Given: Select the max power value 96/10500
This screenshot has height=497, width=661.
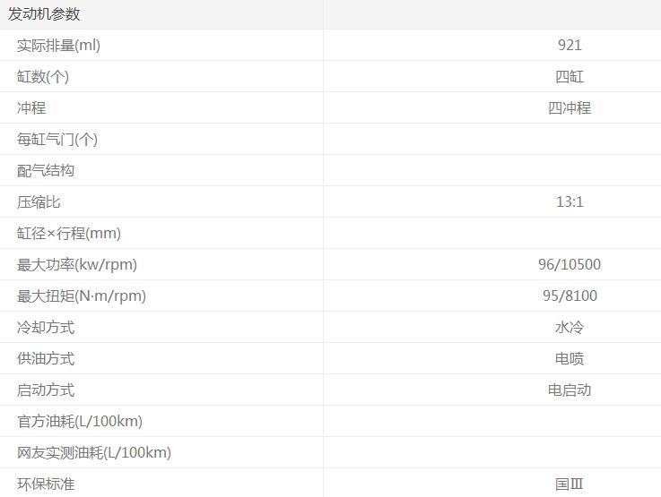Looking at the screenshot, I should [x=570, y=264].
